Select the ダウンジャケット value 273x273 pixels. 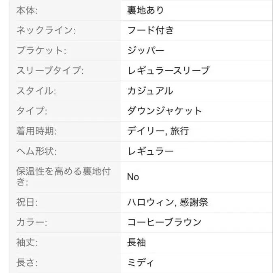coord(164,111)
